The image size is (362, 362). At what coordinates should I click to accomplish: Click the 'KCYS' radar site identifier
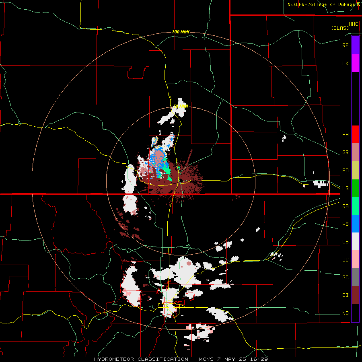[207, 359]
